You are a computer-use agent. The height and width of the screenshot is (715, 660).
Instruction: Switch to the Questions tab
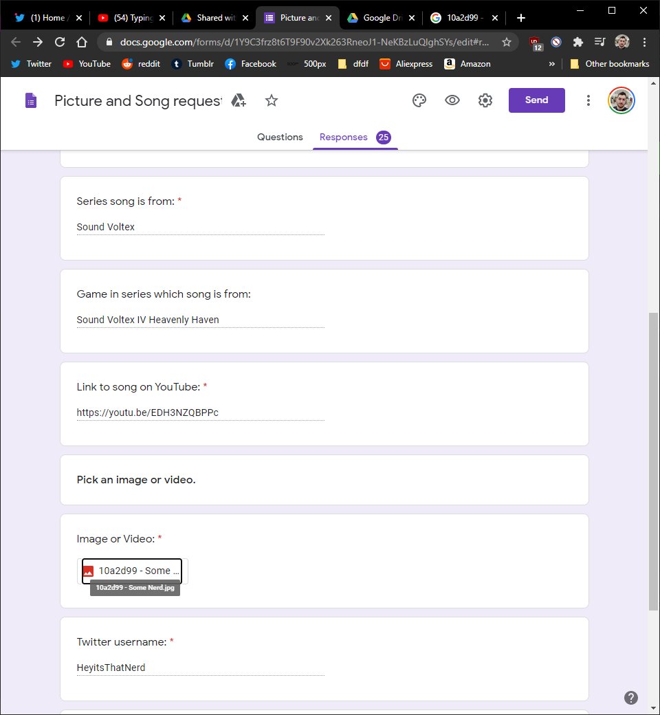click(280, 137)
